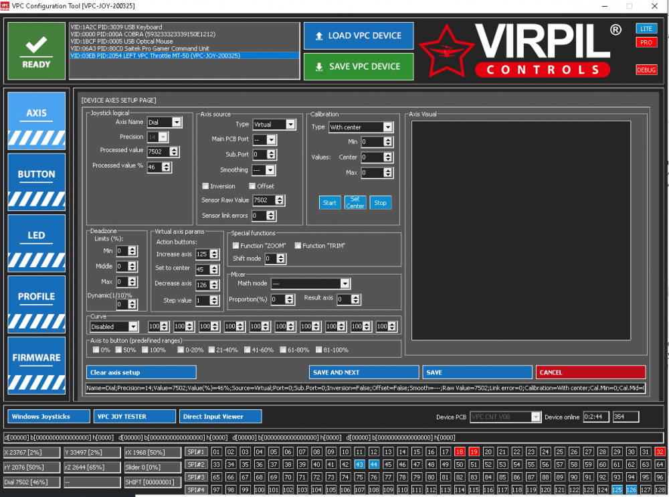Select the USB Keyboard device row

tap(185, 27)
